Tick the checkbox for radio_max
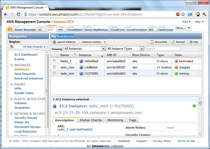The image size is (210, 149). click(x=54, y=67)
